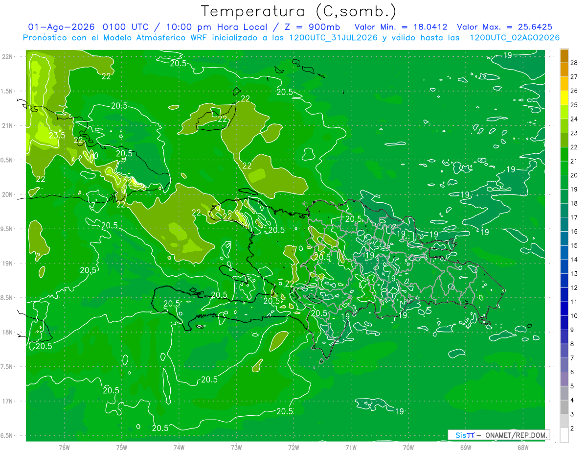Click the '19N' latitude axis label
Screen dimensions: 587x454
point(7,263)
